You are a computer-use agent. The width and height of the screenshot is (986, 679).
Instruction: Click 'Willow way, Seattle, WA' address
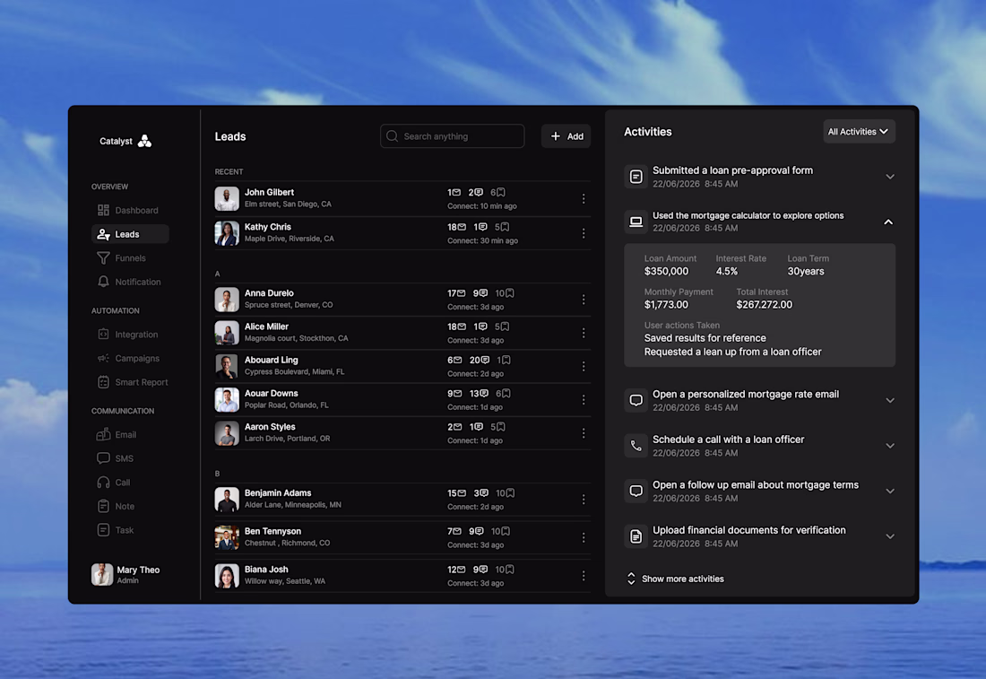[x=285, y=581]
